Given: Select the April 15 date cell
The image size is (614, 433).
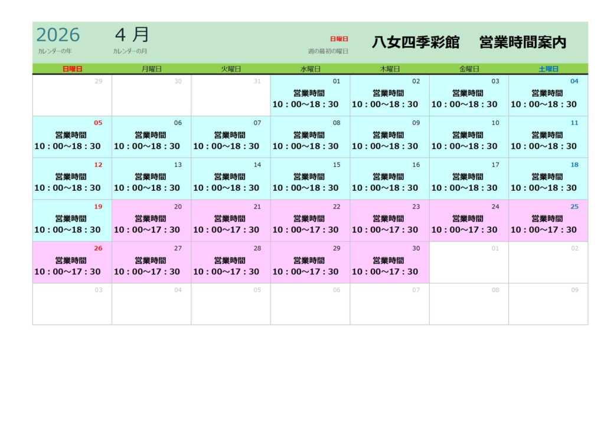Looking at the screenshot, I should (x=310, y=179).
